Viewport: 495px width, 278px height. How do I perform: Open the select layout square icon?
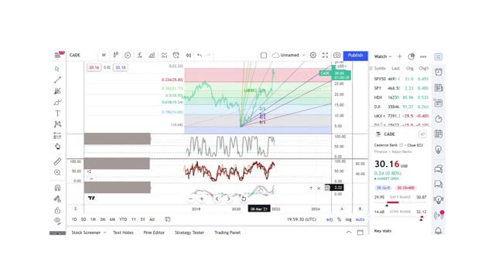coord(264,55)
